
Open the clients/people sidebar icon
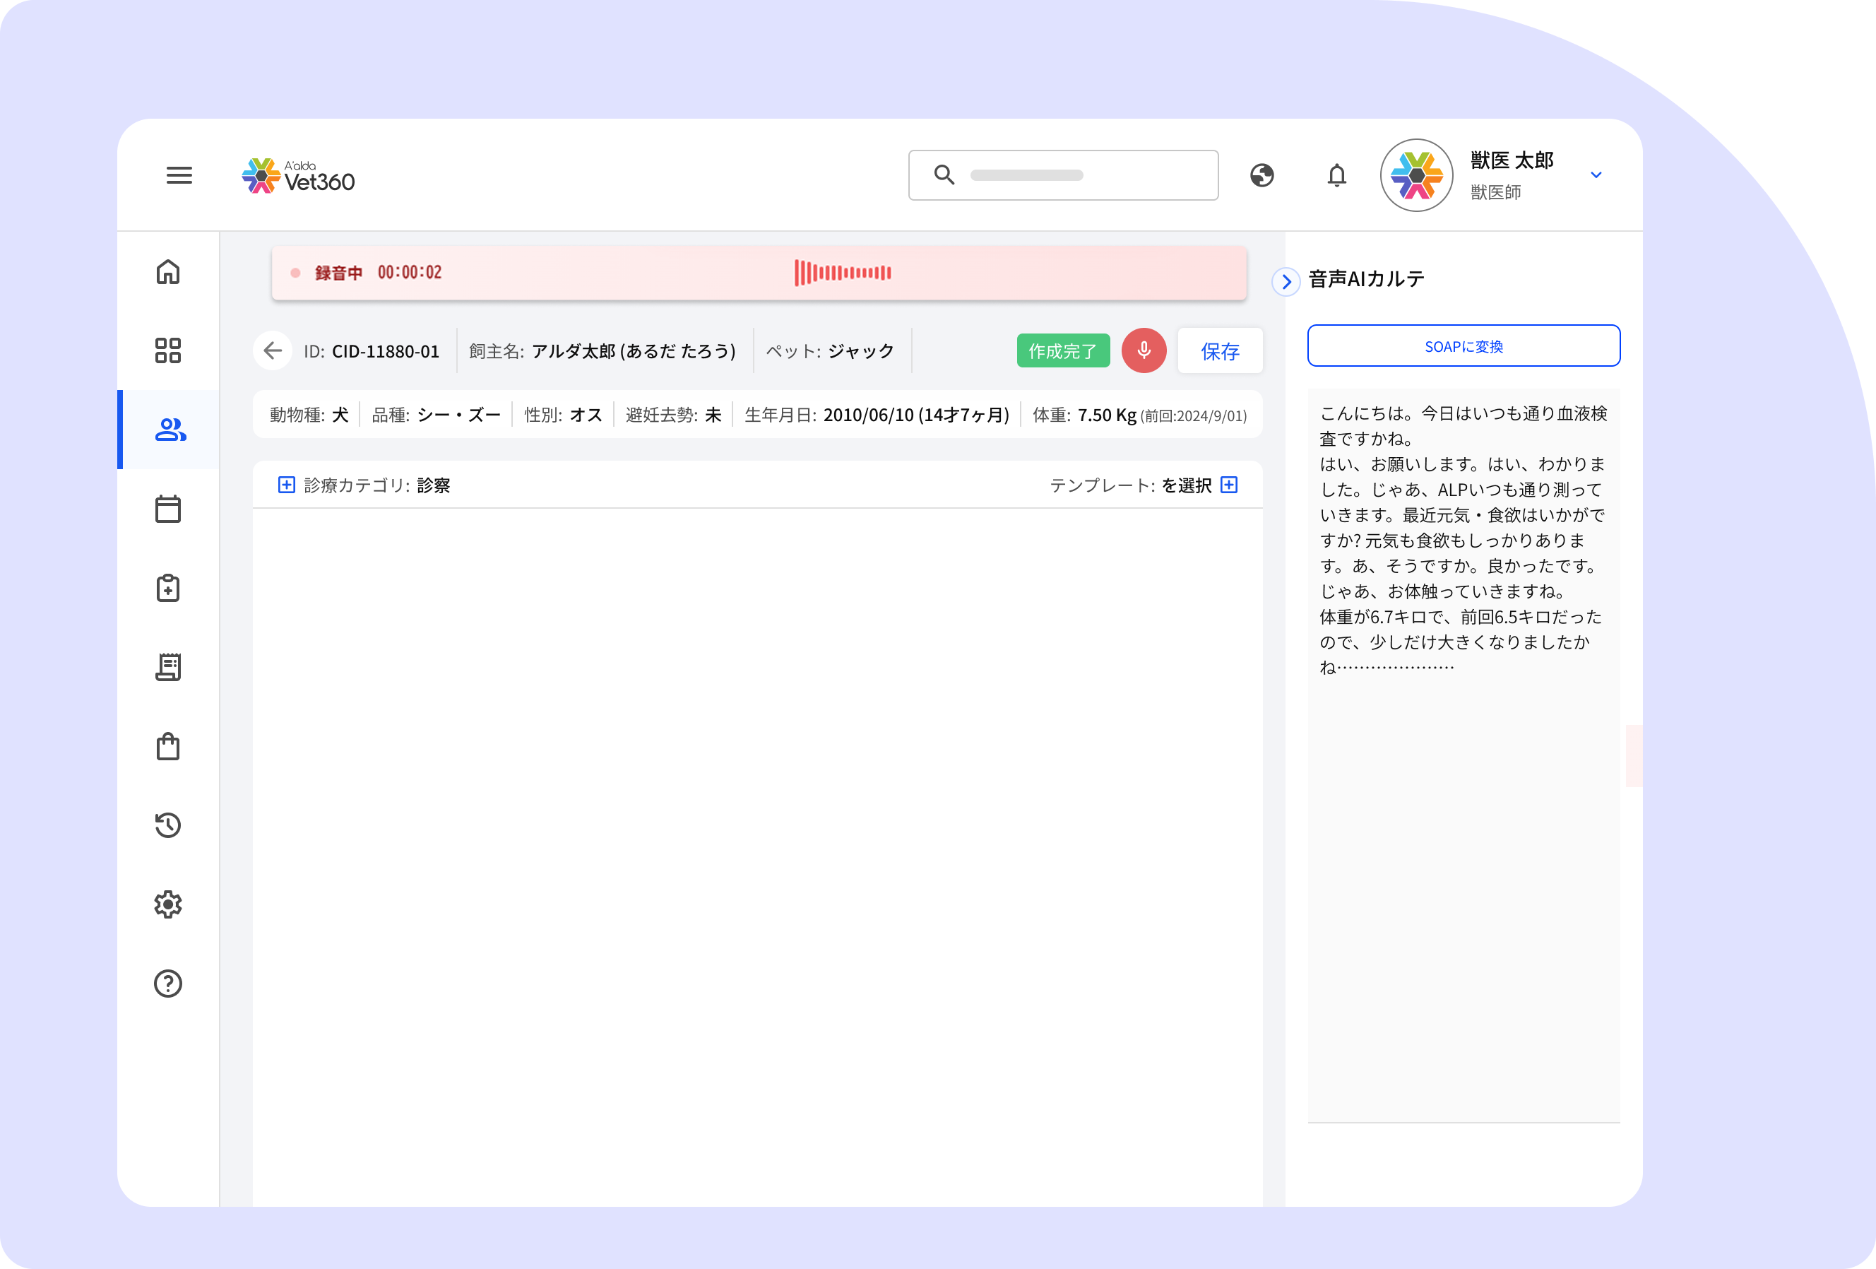[x=170, y=430]
